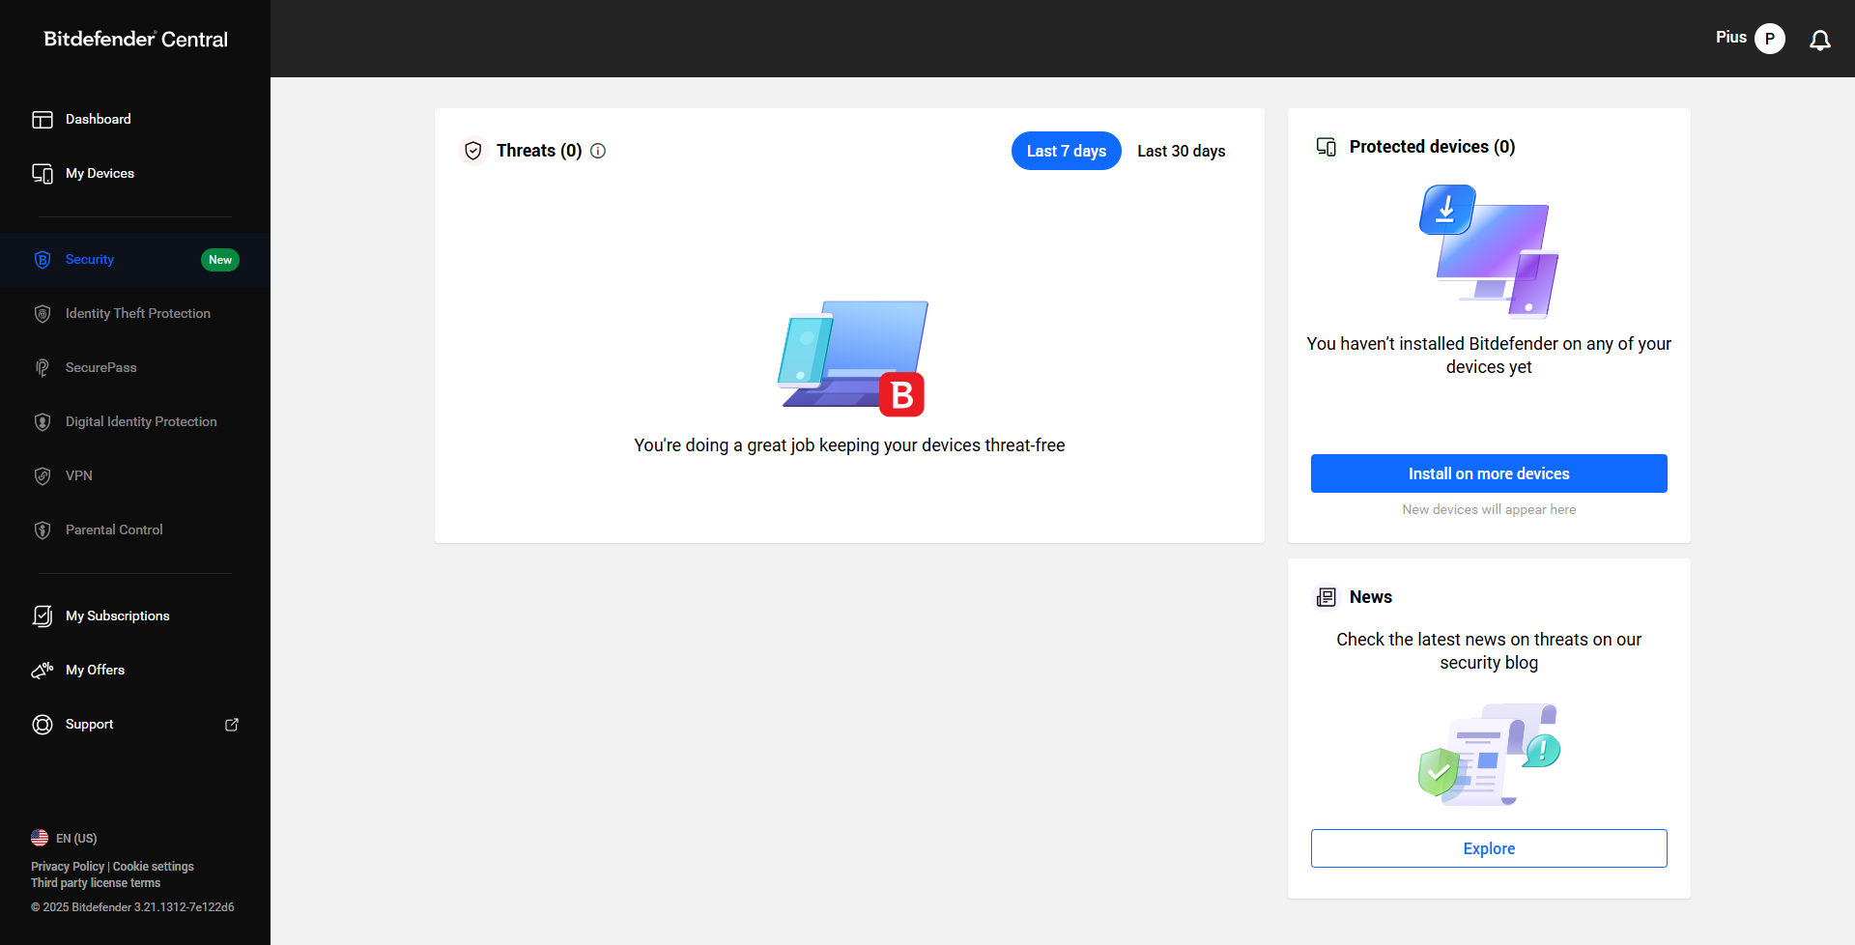Click the Explore news button
The height and width of the screenshot is (945, 1855).
click(1488, 848)
